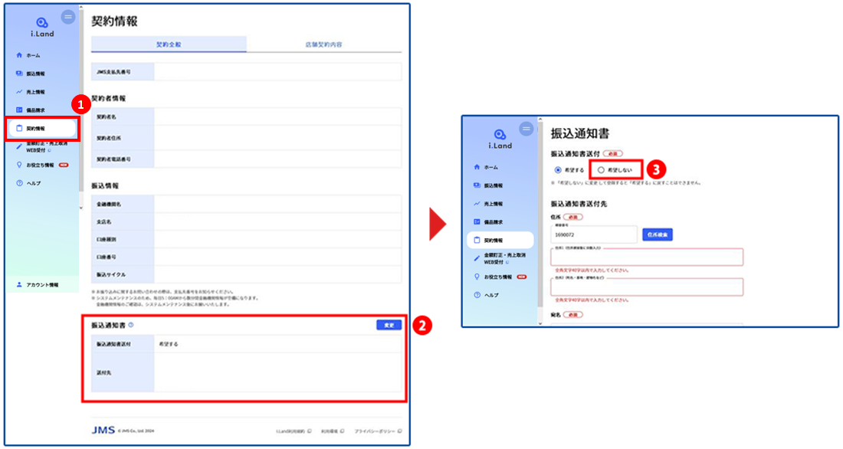Select the 希望する radio button
The image size is (843, 449).
tap(558, 169)
